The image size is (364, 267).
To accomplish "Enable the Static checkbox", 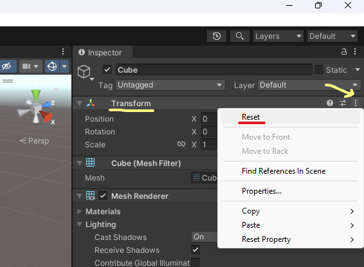I will point(319,69).
